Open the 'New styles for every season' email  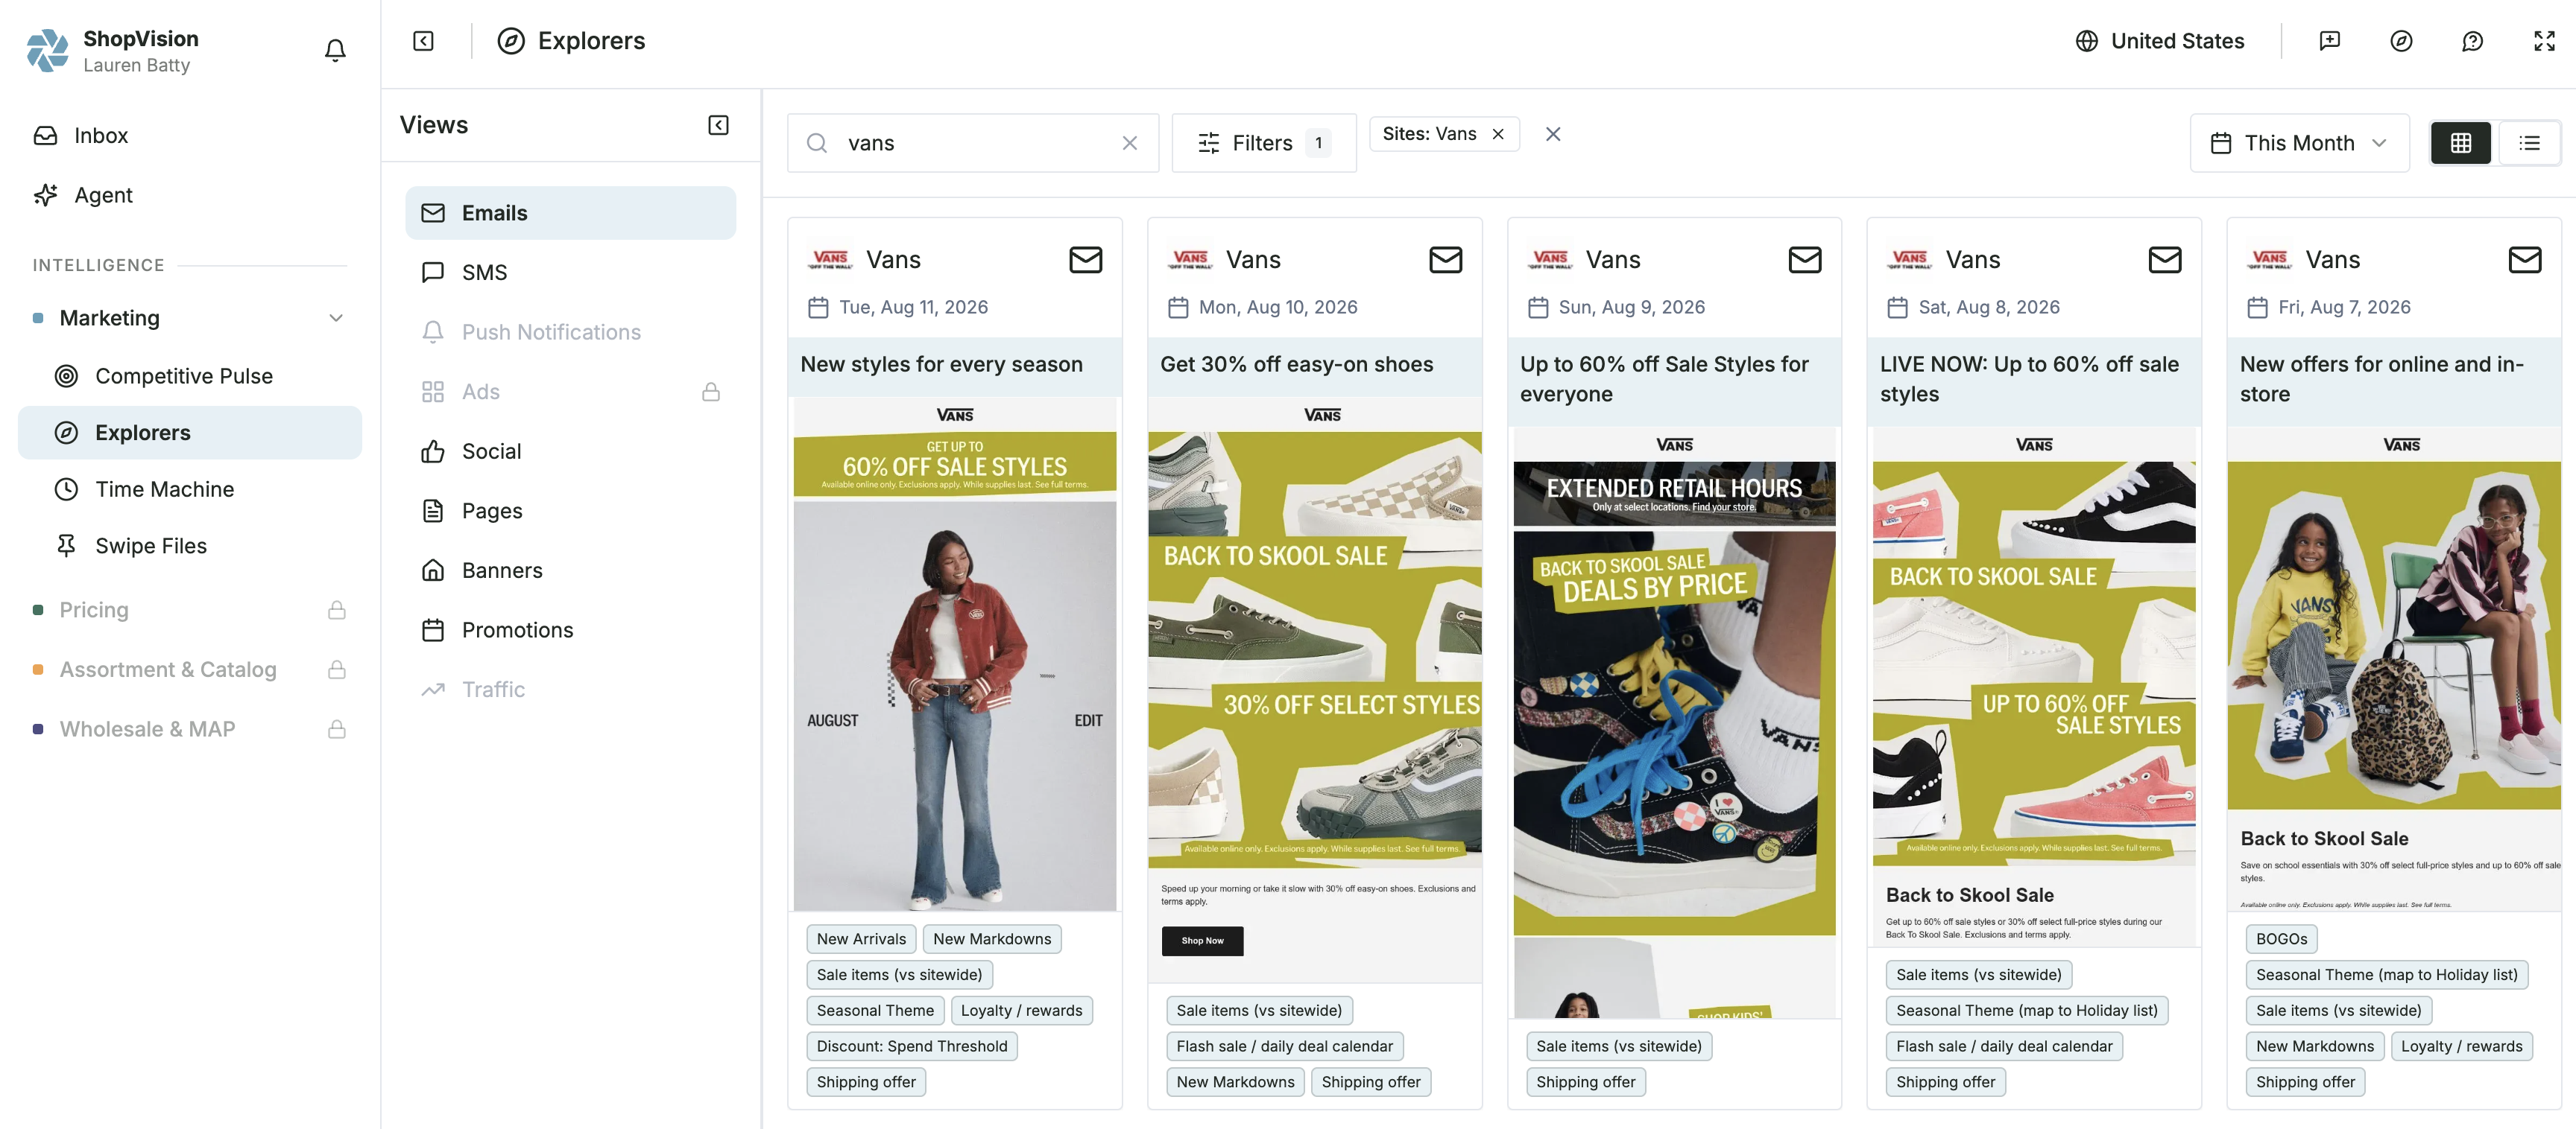[941, 365]
